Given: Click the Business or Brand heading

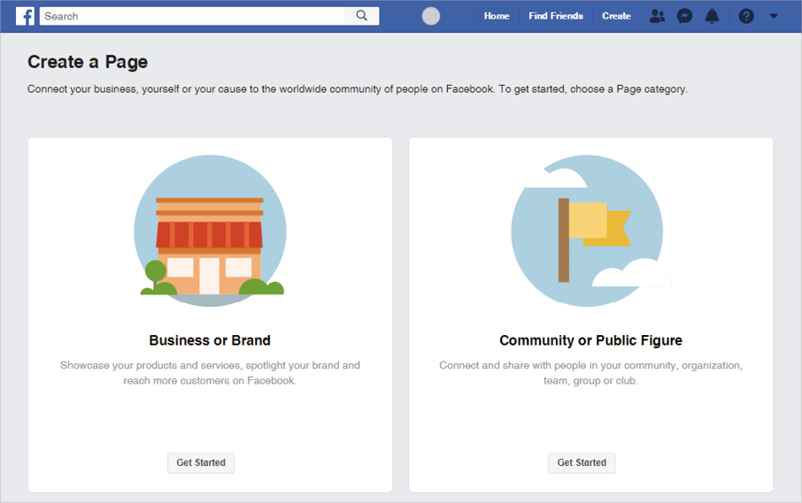Looking at the screenshot, I should coord(210,340).
